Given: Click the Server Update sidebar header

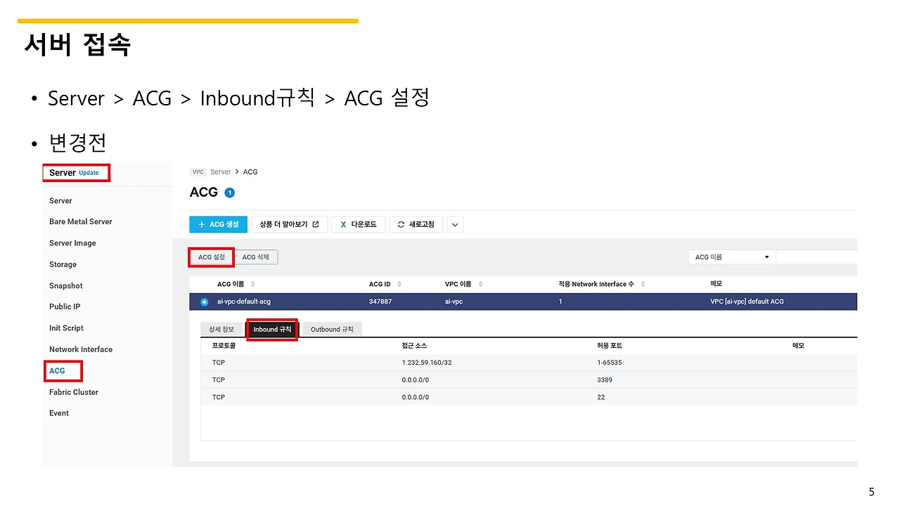Looking at the screenshot, I should pyautogui.click(x=76, y=173).
